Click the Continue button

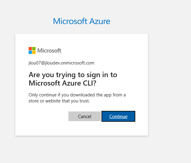coord(118,116)
